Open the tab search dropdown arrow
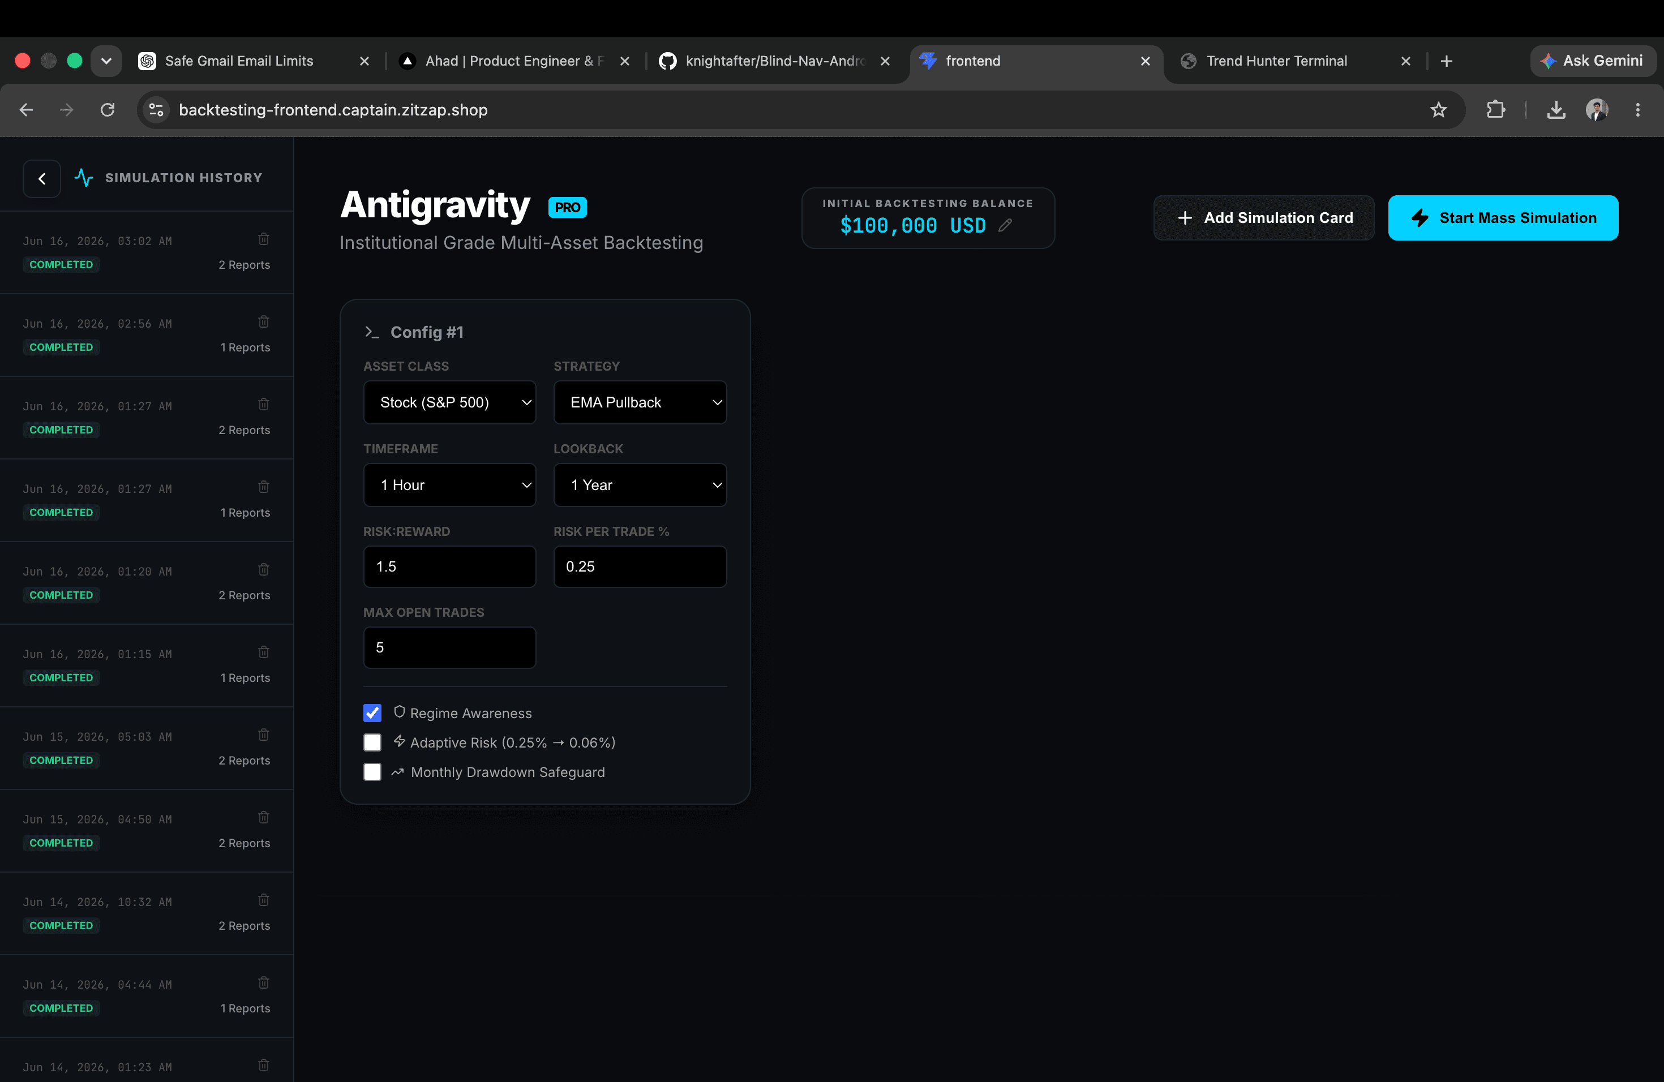 [x=106, y=62]
